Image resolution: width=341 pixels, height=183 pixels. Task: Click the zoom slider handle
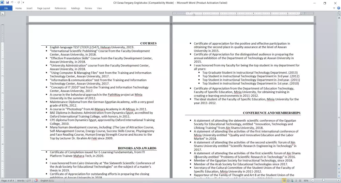point(323,181)
